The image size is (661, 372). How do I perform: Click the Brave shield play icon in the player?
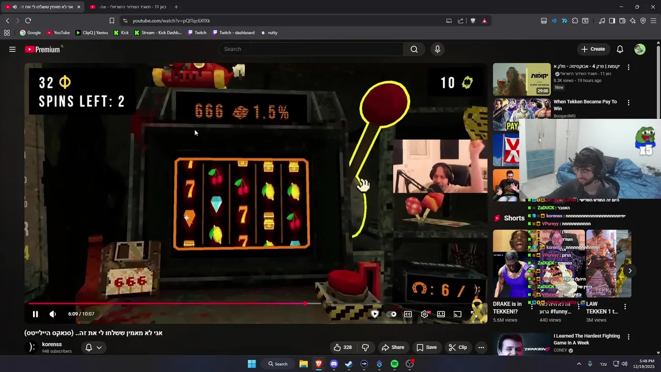click(375, 314)
